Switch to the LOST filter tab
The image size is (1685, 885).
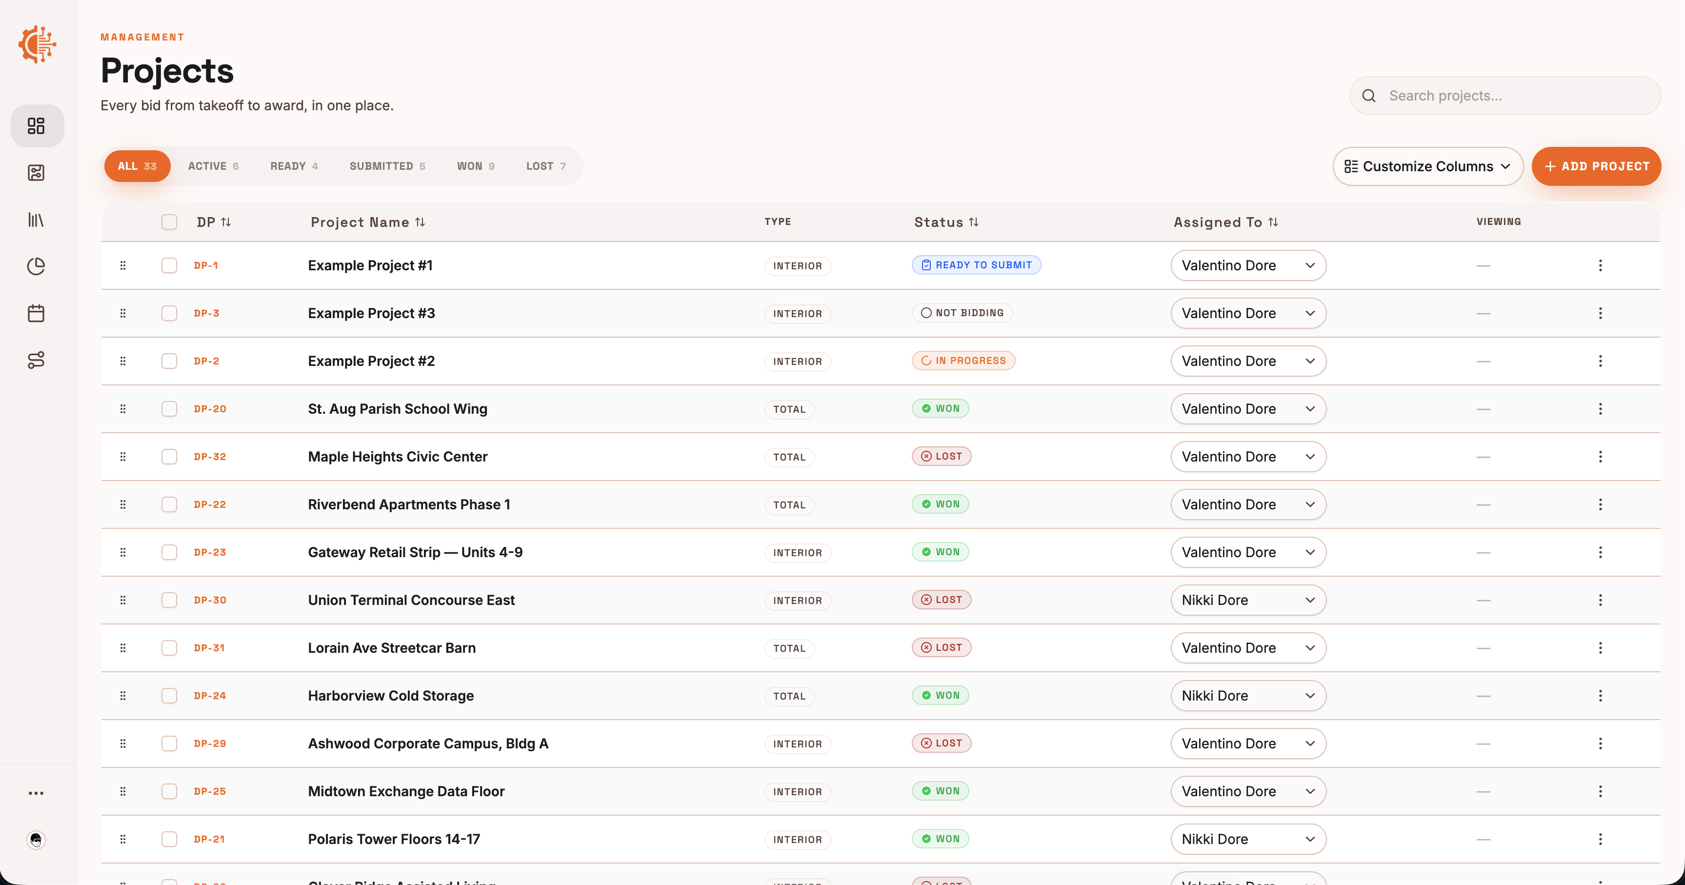[546, 166]
